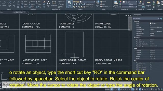Click the Fillet tool

pos(38,4)
